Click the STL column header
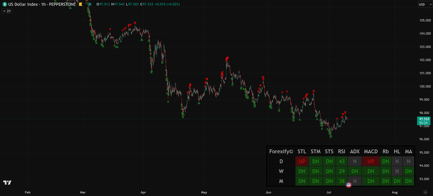 [x=302, y=151]
